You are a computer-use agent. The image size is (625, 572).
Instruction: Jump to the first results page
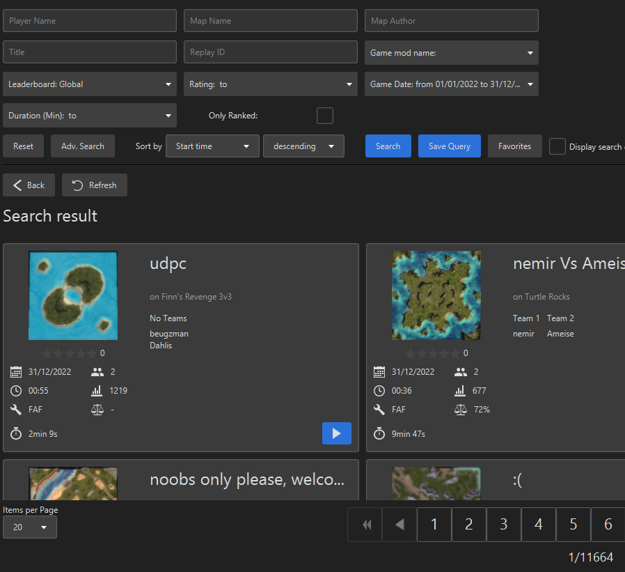point(365,524)
